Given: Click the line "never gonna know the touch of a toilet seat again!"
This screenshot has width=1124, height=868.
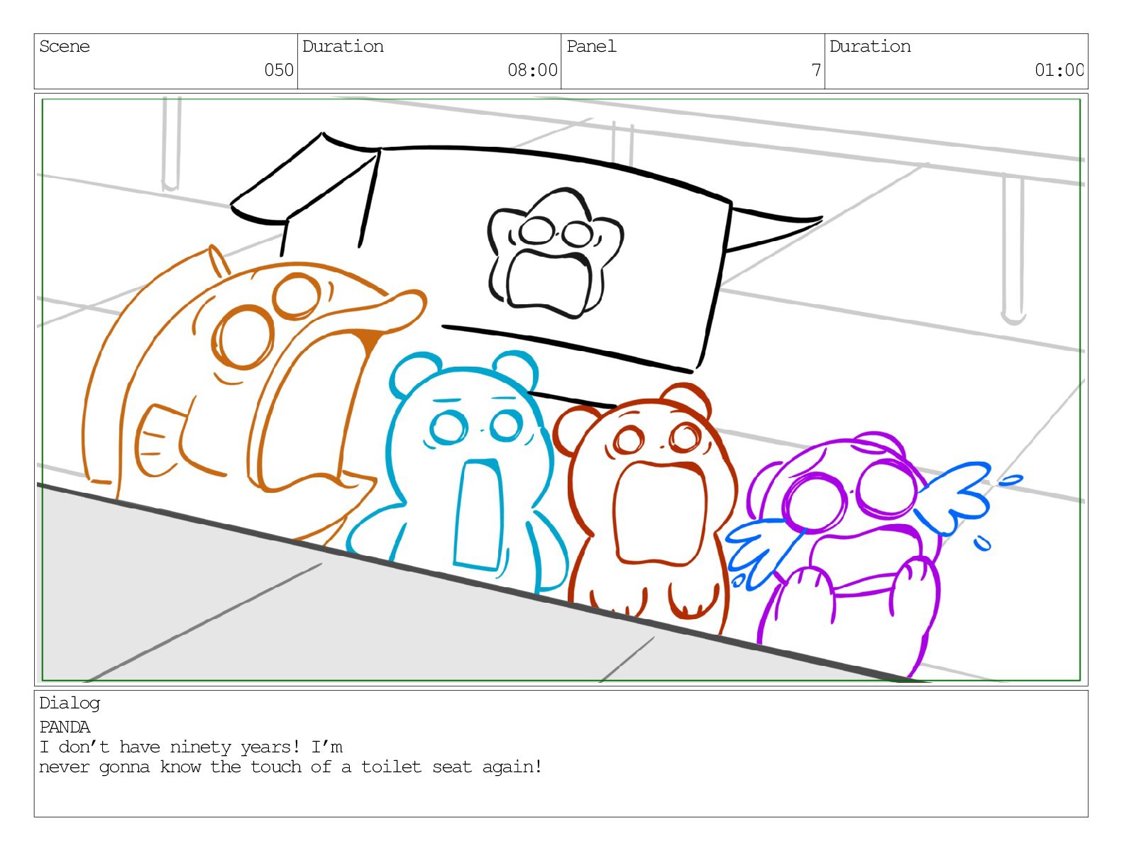Looking at the screenshot, I should 291,767.
